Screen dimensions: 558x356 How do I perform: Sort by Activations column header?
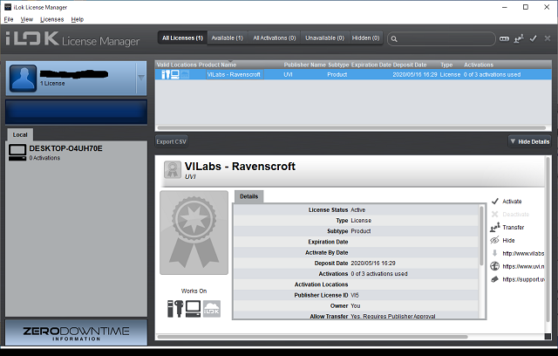(x=479, y=65)
